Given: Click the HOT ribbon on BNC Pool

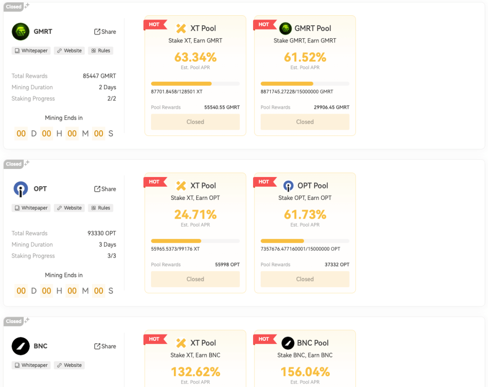Looking at the screenshot, I should (265, 339).
